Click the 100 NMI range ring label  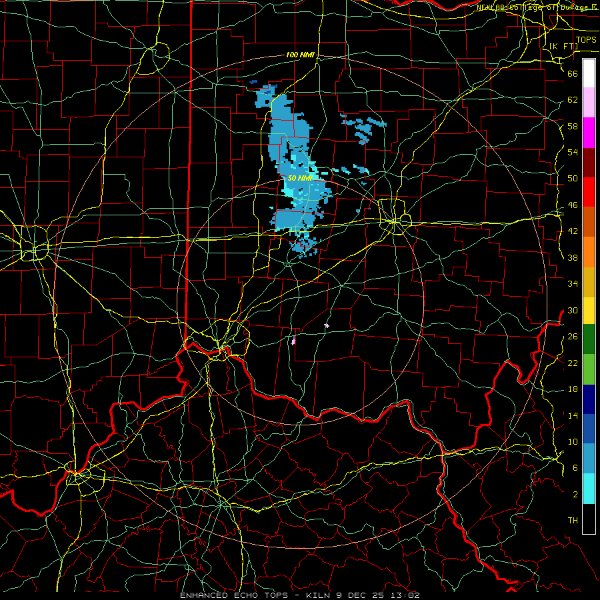tap(300, 55)
